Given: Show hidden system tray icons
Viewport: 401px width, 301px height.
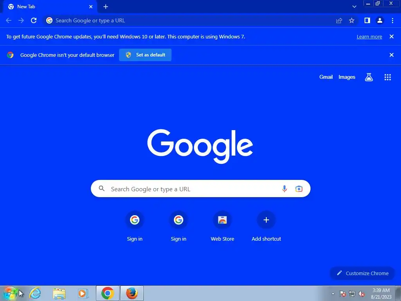Looking at the screenshot, I should 333,294.
